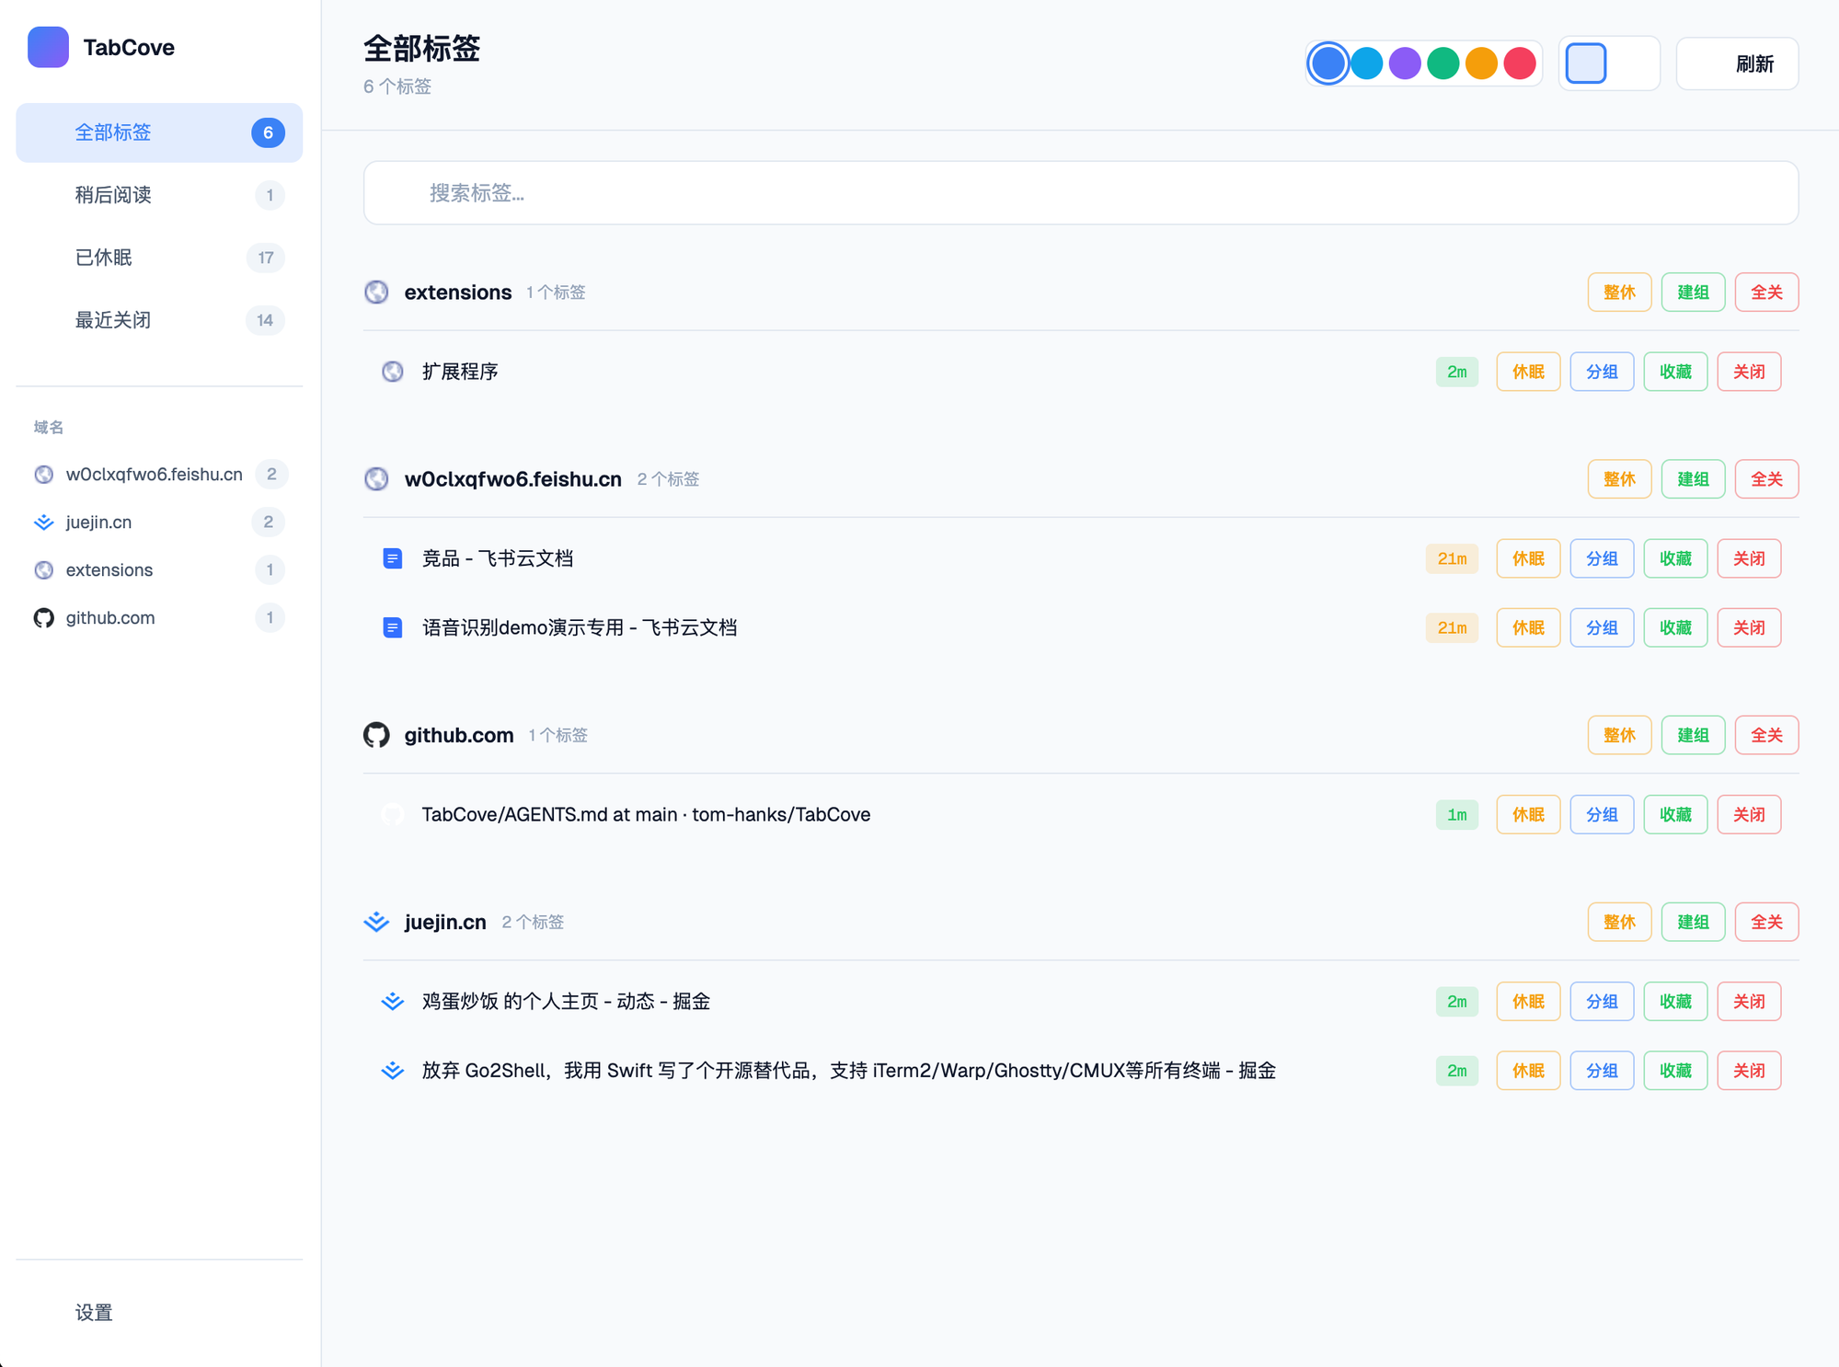This screenshot has width=1839, height=1367.
Task: Click 分组 on the 扩展程序 tab
Action: coord(1602,372)
